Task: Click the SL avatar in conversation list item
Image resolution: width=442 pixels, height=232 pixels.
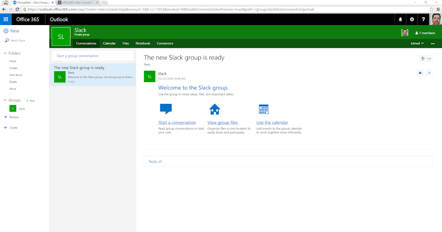Action: pyautogui.click(x=60, y=77)
